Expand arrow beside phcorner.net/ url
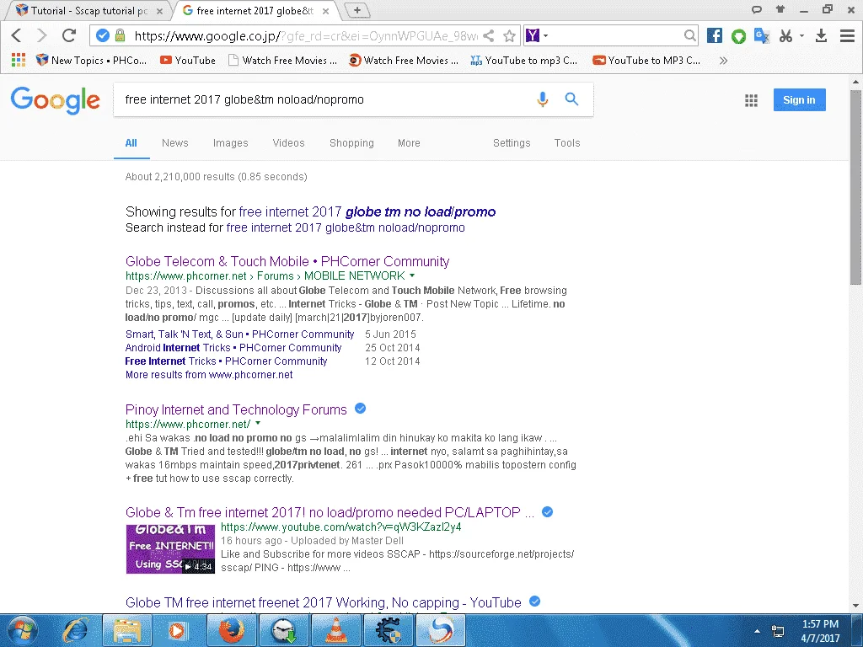 [x=258, y=424]
